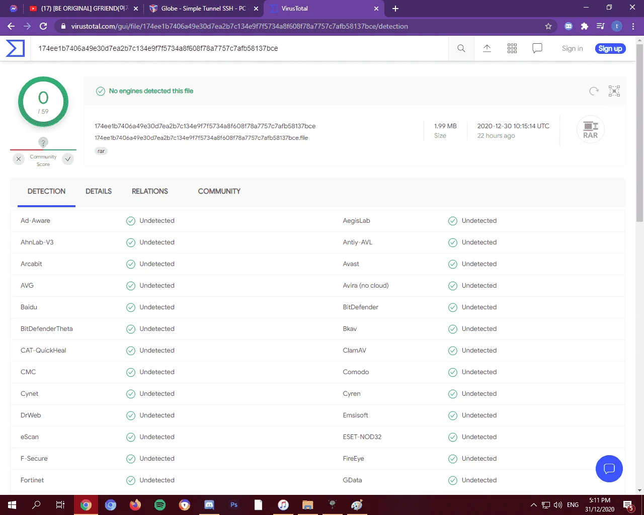Click the 'Ad-Aware' engine name
Screen dimensions: 644x515
[x=35, y=221]
